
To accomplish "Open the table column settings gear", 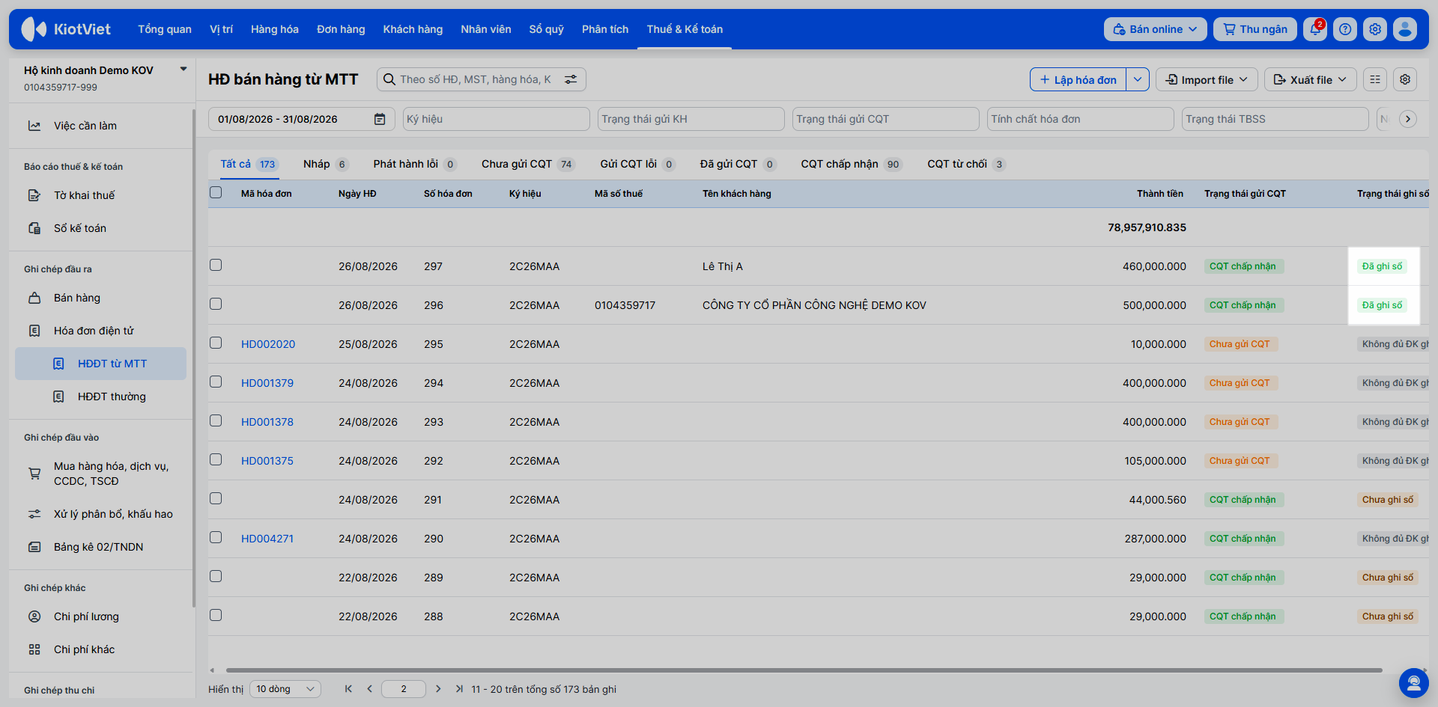I will pos(1405,79).
